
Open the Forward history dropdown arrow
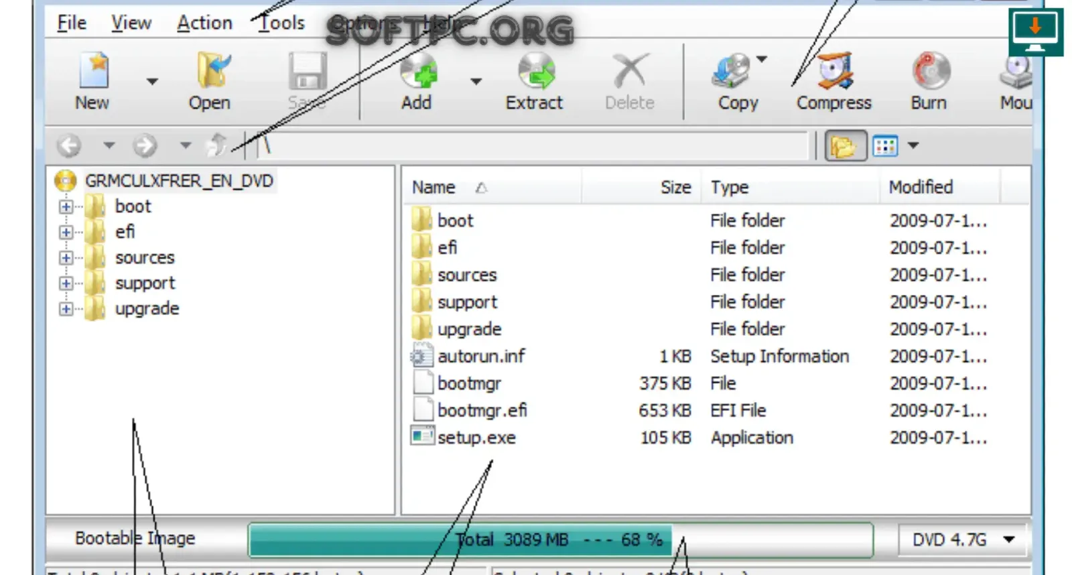pyautogui.click(x=186, y=145)
